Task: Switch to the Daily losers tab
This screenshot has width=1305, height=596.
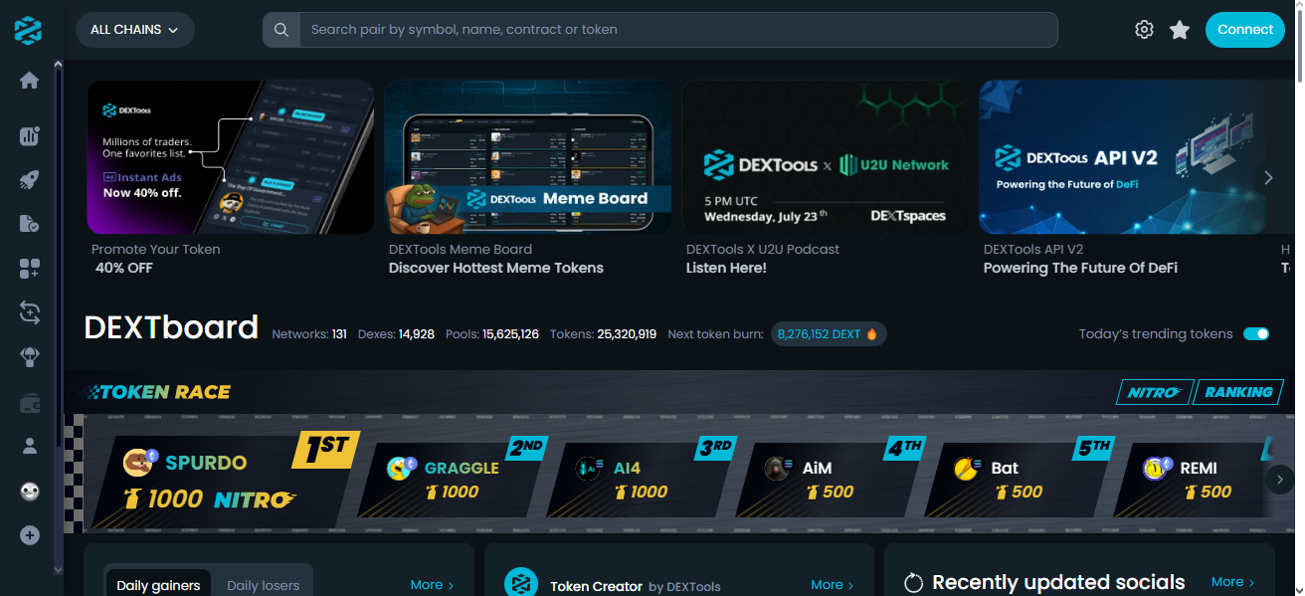Action: coord(263,585)
